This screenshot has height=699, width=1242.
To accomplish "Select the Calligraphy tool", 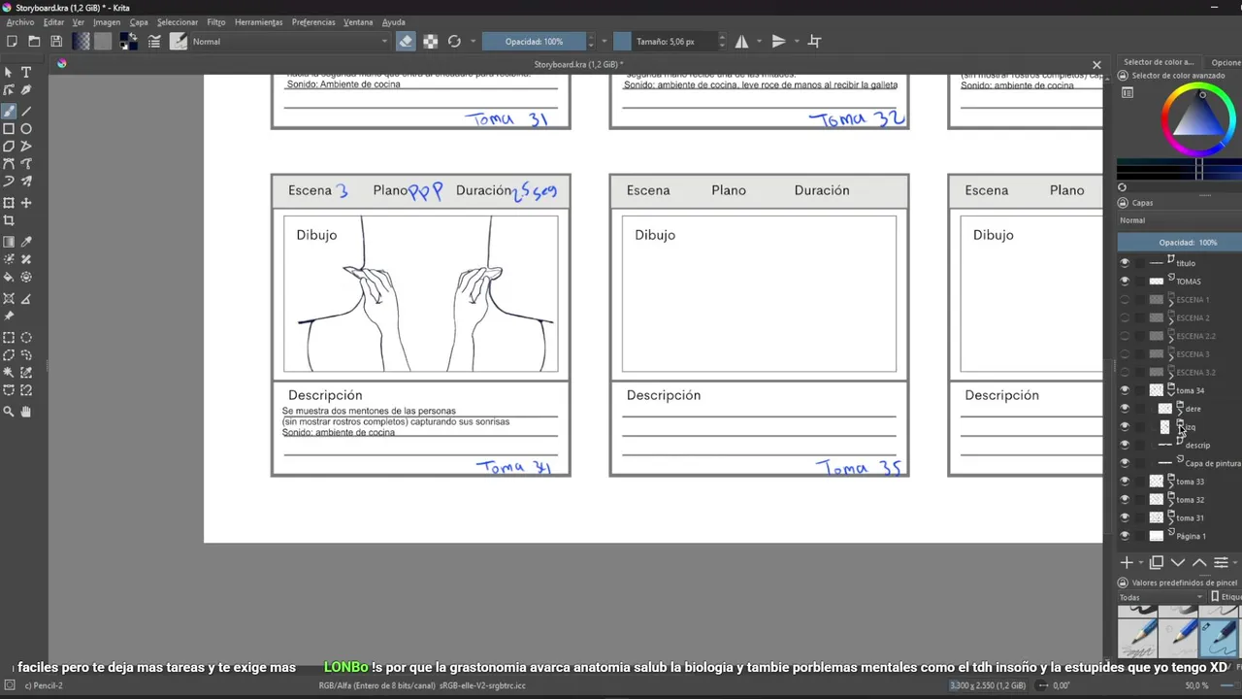I will tap(26, 90).
